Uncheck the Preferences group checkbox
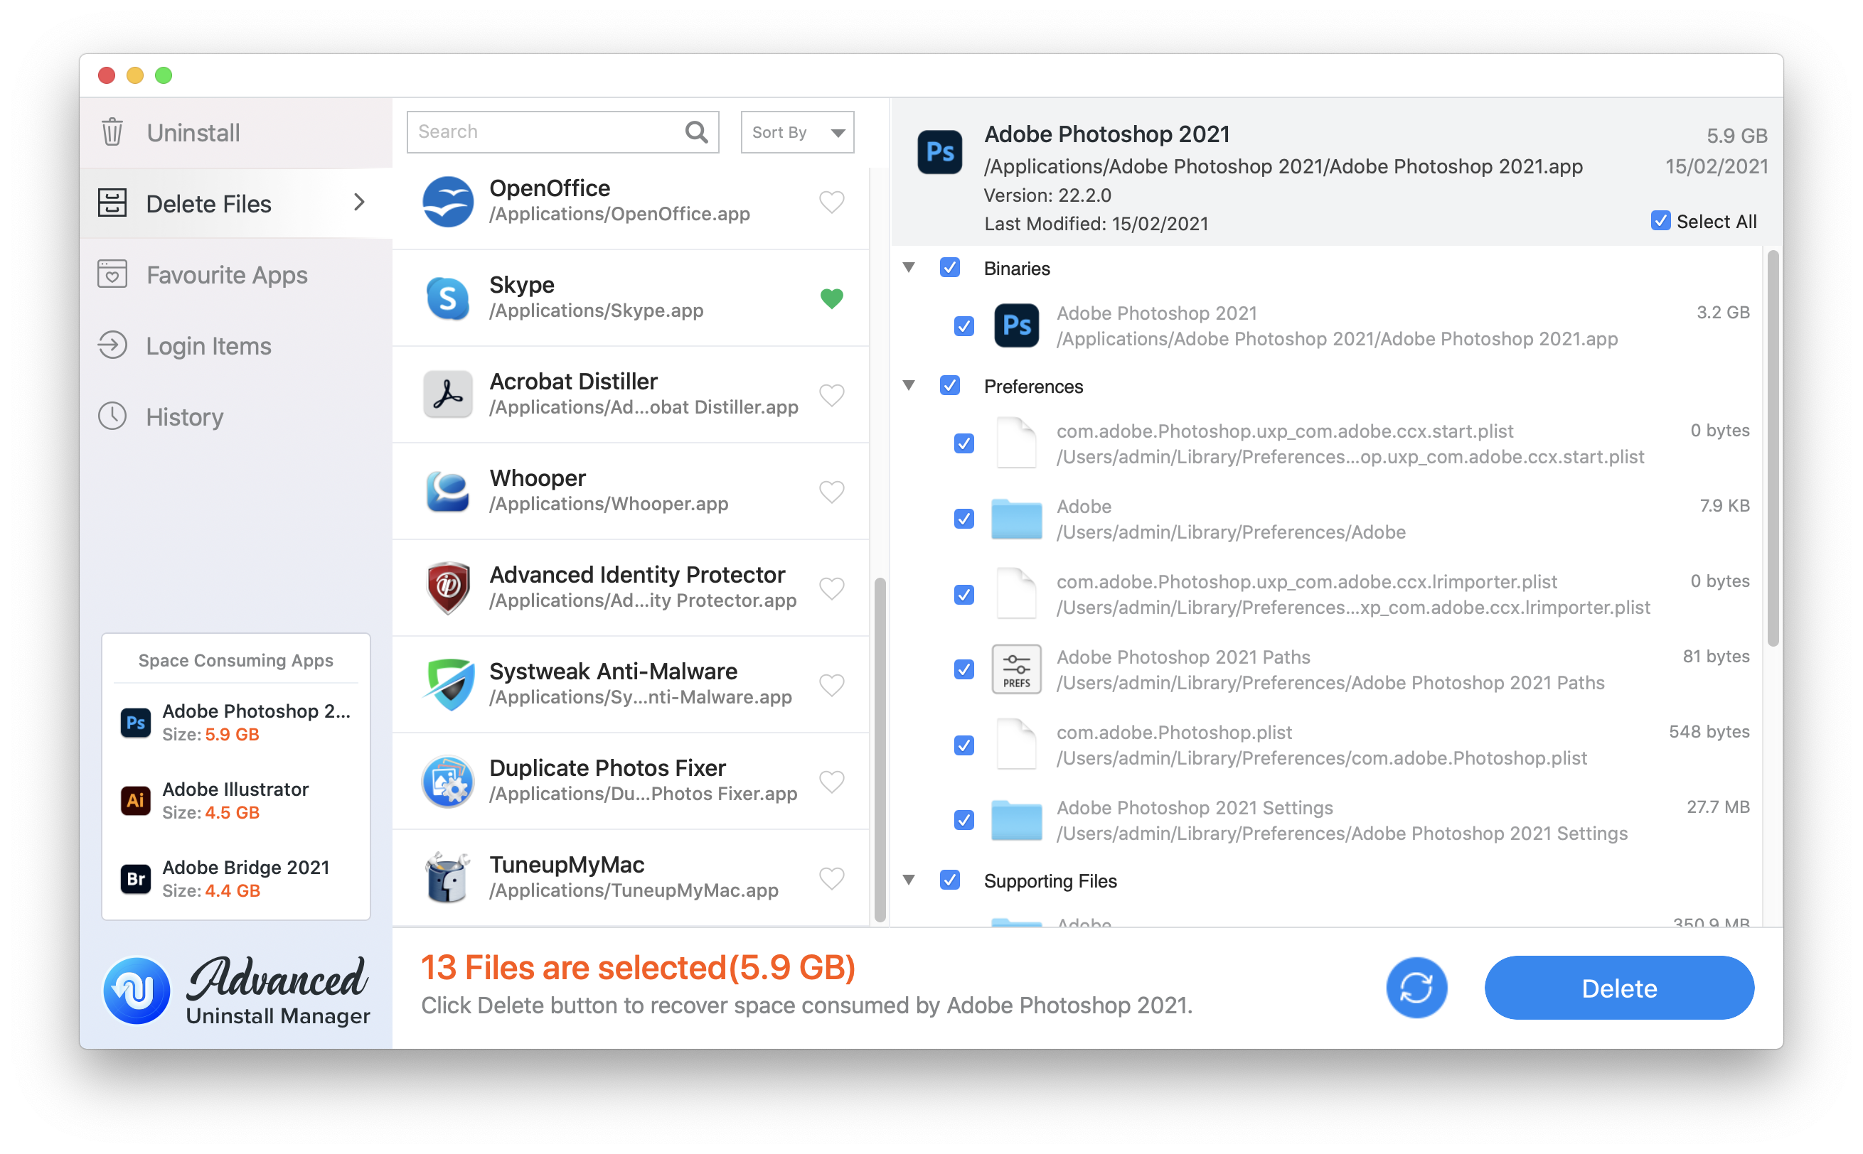 (x=949, y=385)
